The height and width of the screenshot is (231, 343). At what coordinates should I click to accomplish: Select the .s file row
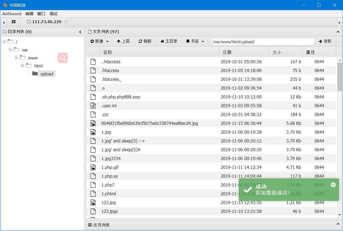click(x=211, y=88)
